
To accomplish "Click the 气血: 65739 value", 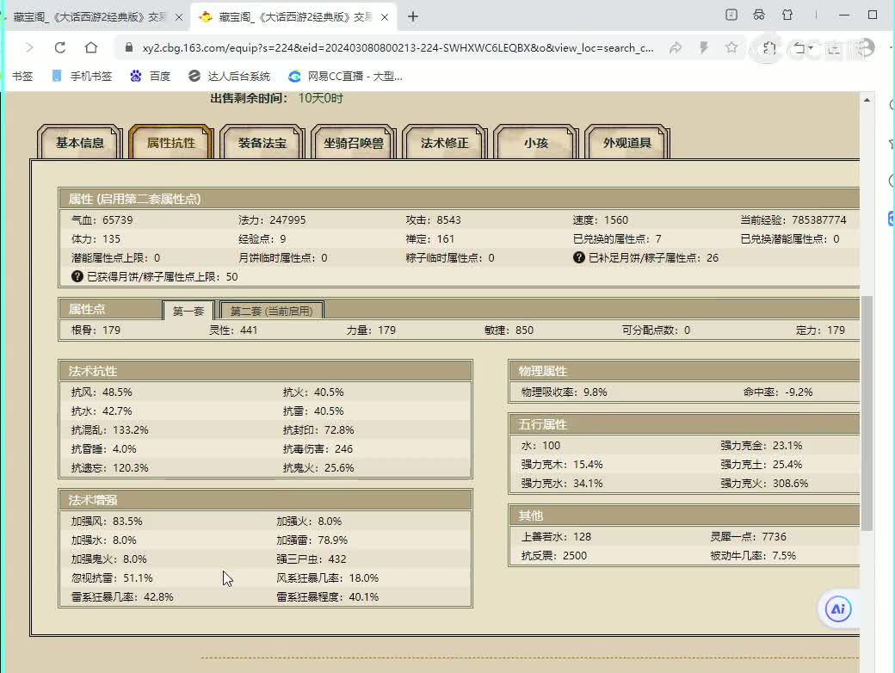I will click(x=102, y=219).
